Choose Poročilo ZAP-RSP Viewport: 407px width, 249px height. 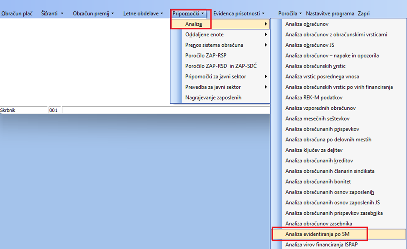[220, 55]
